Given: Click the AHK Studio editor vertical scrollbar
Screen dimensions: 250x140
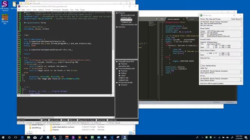Looking at the screenshot, I should pyautogui.click(x=113, y=53).
